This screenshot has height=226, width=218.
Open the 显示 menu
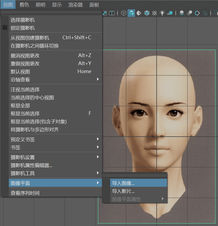(57, 5)
